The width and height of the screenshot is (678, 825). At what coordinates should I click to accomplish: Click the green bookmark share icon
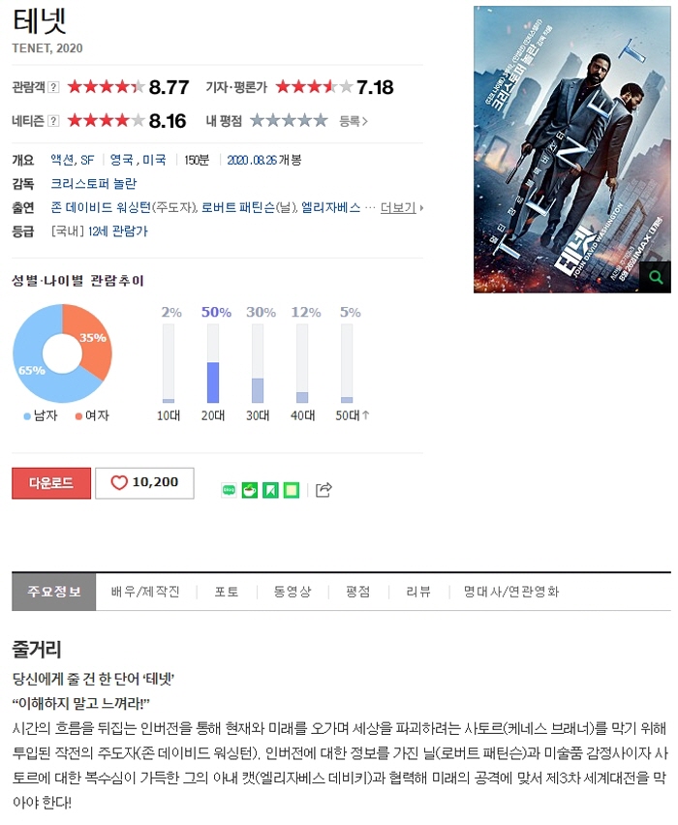click(x=270, y=490)
